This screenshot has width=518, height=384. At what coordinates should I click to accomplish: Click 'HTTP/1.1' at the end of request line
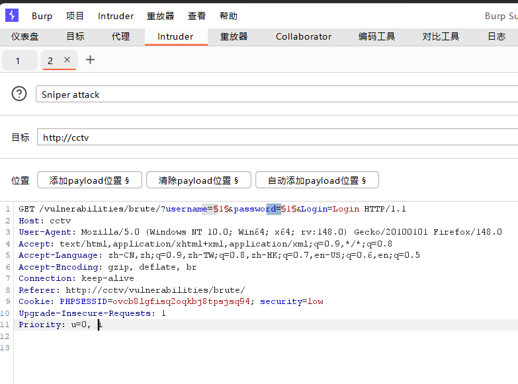[385, 209]
